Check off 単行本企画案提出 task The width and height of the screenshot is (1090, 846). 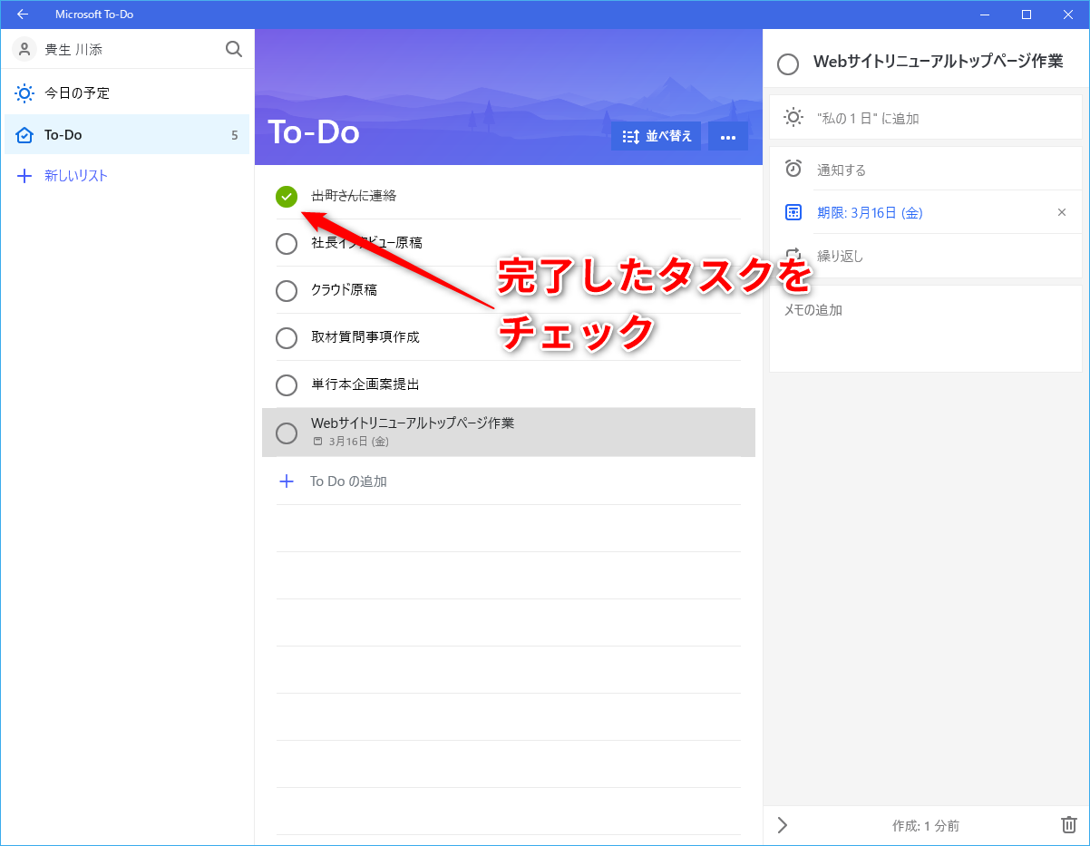click(x=287, y=384)
